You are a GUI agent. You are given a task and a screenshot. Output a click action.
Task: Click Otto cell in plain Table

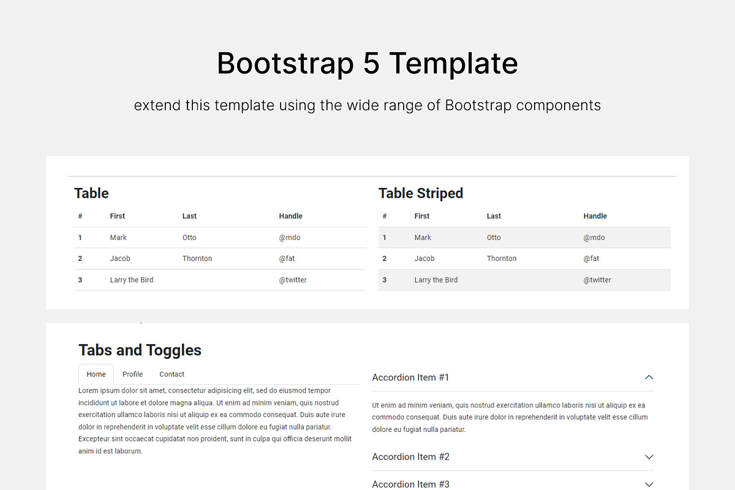tap(189, 238)
